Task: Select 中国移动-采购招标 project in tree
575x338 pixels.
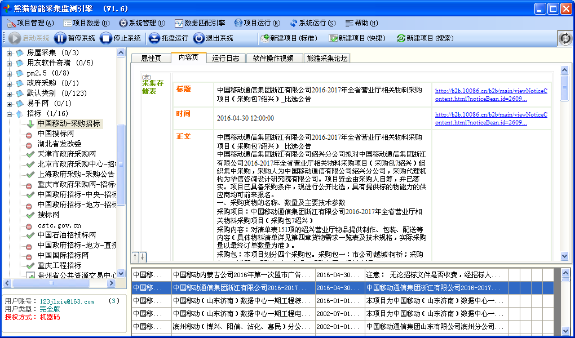Action: pyautogui.click(x=69, y=123)
